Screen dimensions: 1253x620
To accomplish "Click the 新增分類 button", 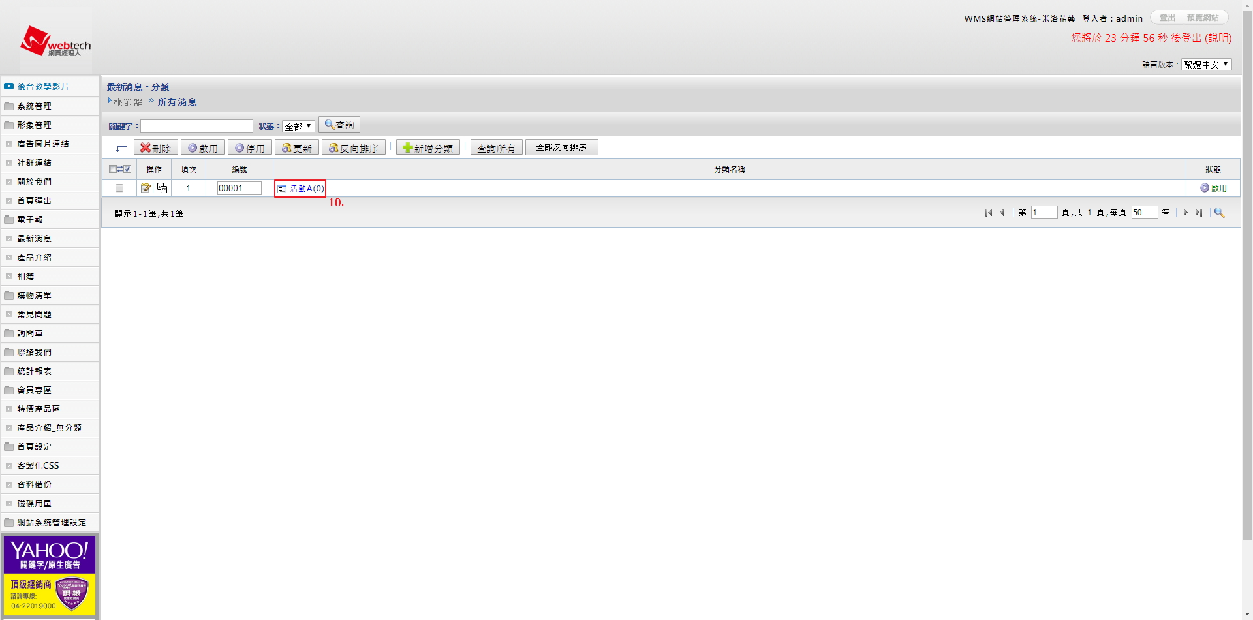I will [427, 148].
